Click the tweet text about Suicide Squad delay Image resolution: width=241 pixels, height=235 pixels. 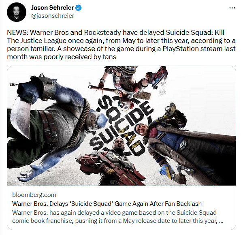click(121, 45)
